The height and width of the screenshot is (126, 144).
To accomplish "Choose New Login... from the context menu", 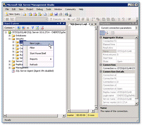I will (x=38, y=43).
